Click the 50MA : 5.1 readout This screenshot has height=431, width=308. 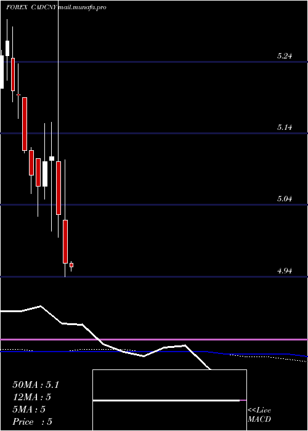(x=36, y=385)
